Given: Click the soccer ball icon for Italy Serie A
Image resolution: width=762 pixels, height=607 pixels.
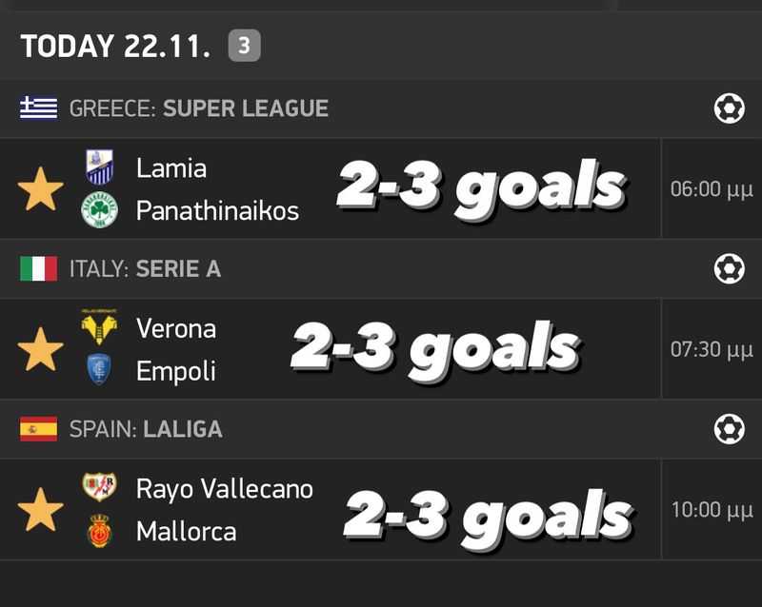Looking at the screenshot, I should [x=729, y=269].
